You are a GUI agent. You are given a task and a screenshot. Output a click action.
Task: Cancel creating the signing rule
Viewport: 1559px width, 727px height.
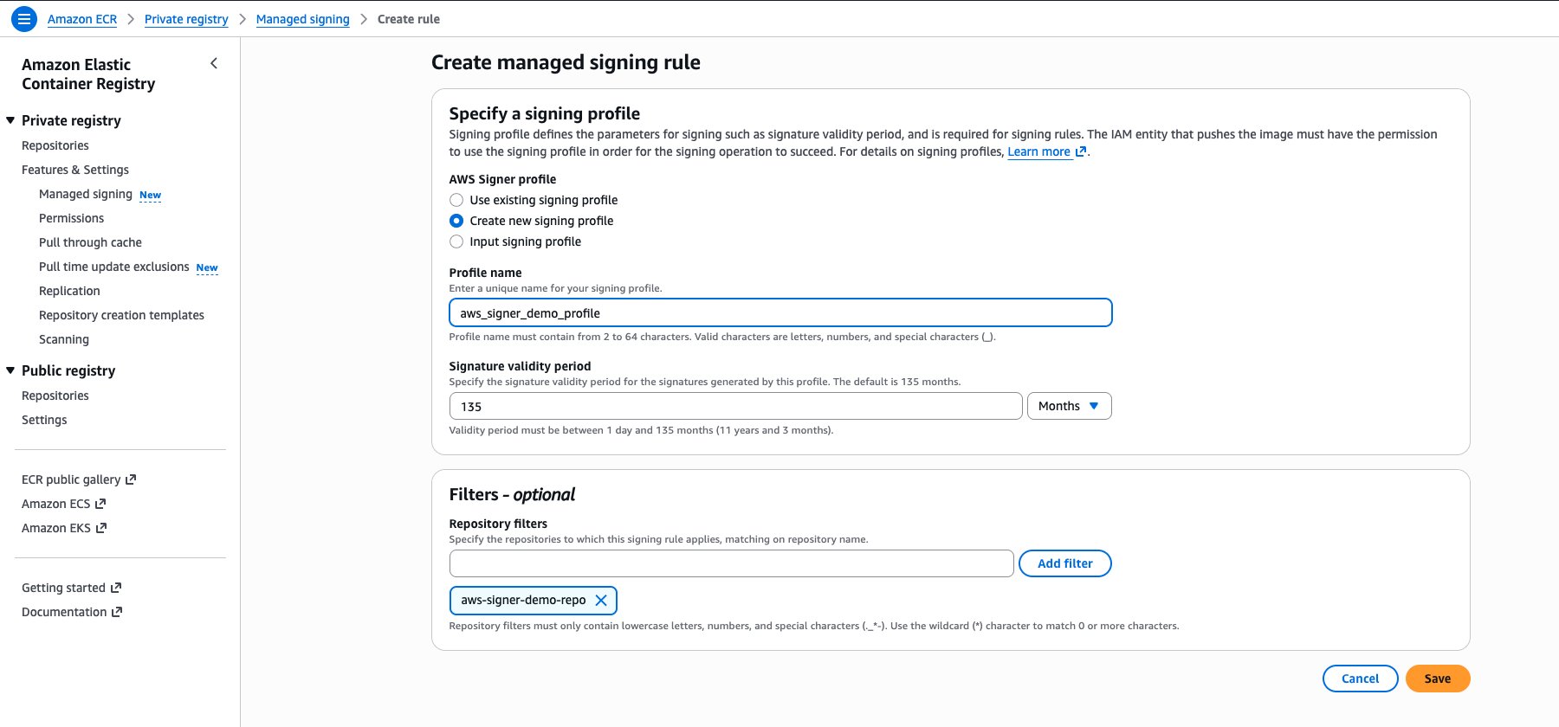[x=1359, y=679]
